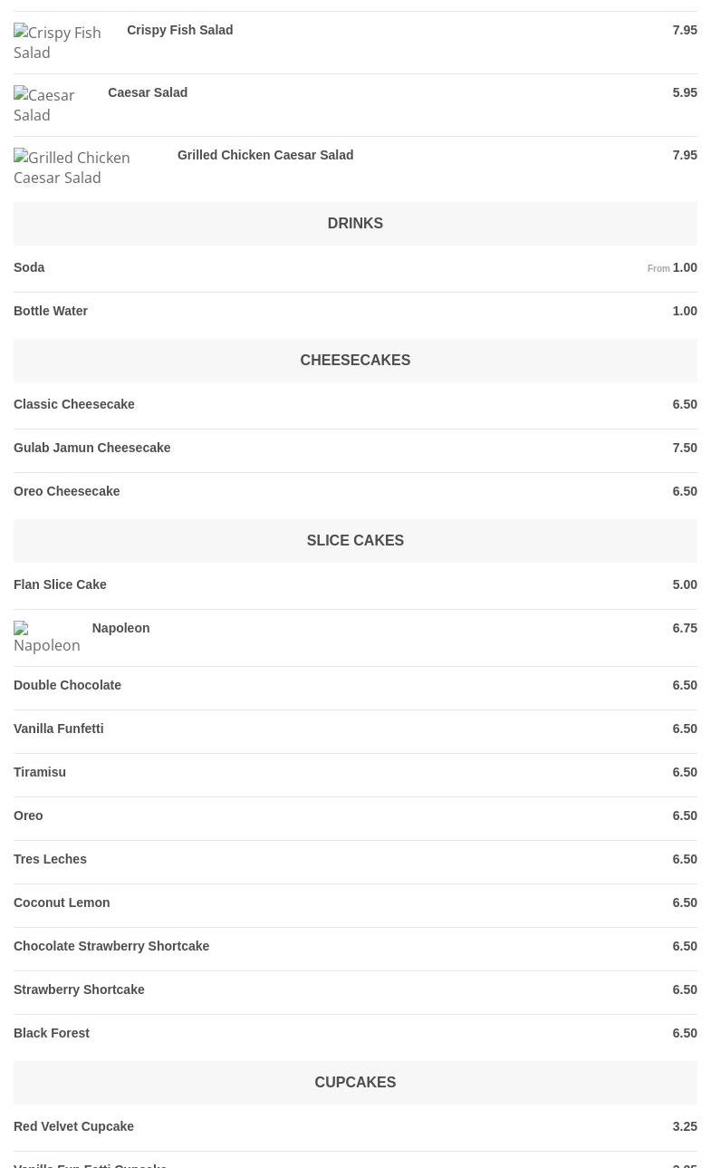Viewport: 711px width, 1168px height.
Task: Pick the Gulab Jamun Cheesecake
Action: [x=91, y=448]
